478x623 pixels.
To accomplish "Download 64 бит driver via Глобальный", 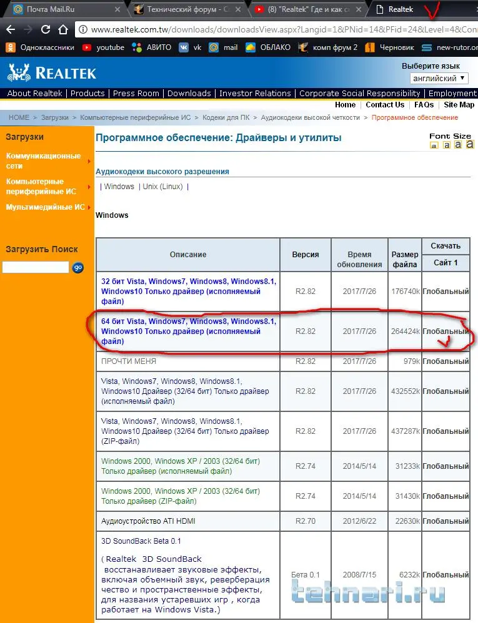I will pyautogui.click(x=446, y=331).
